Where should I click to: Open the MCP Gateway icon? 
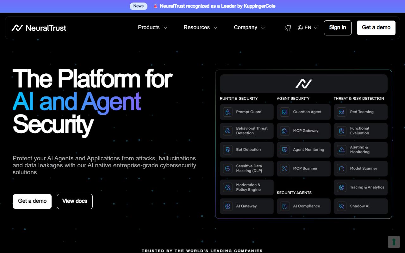pos(284,131)
